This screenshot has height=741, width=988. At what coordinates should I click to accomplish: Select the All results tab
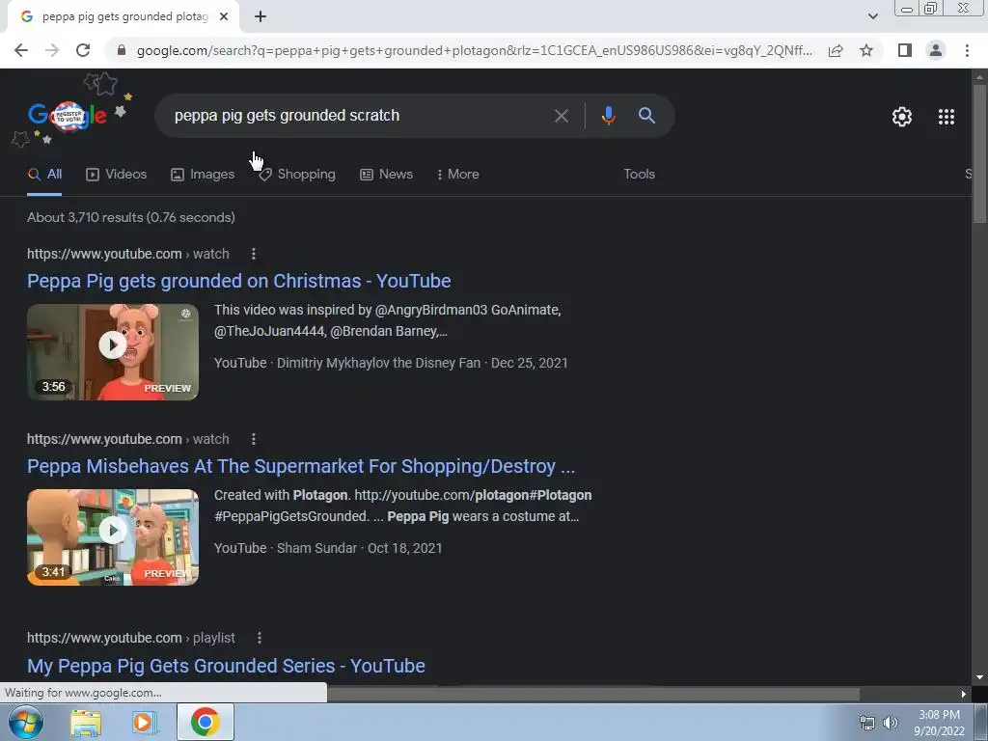pos(44,175)
